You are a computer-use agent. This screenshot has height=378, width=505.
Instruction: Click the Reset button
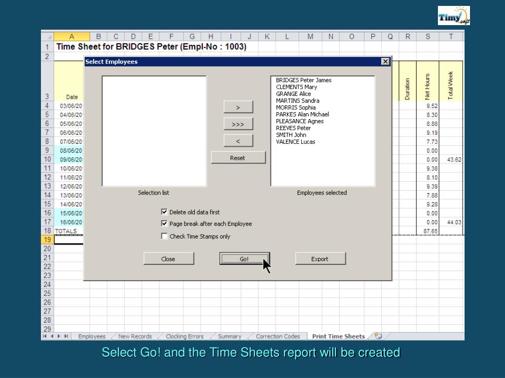[238, 157]
